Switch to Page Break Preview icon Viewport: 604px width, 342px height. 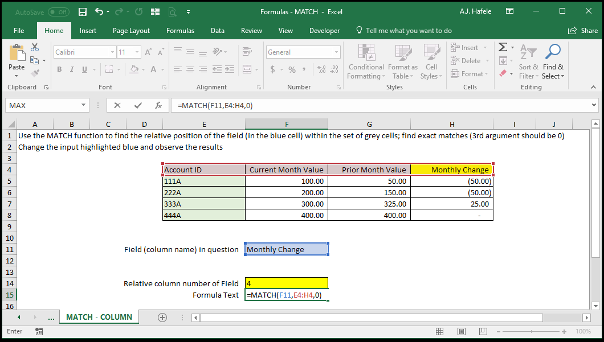point(483,331)
